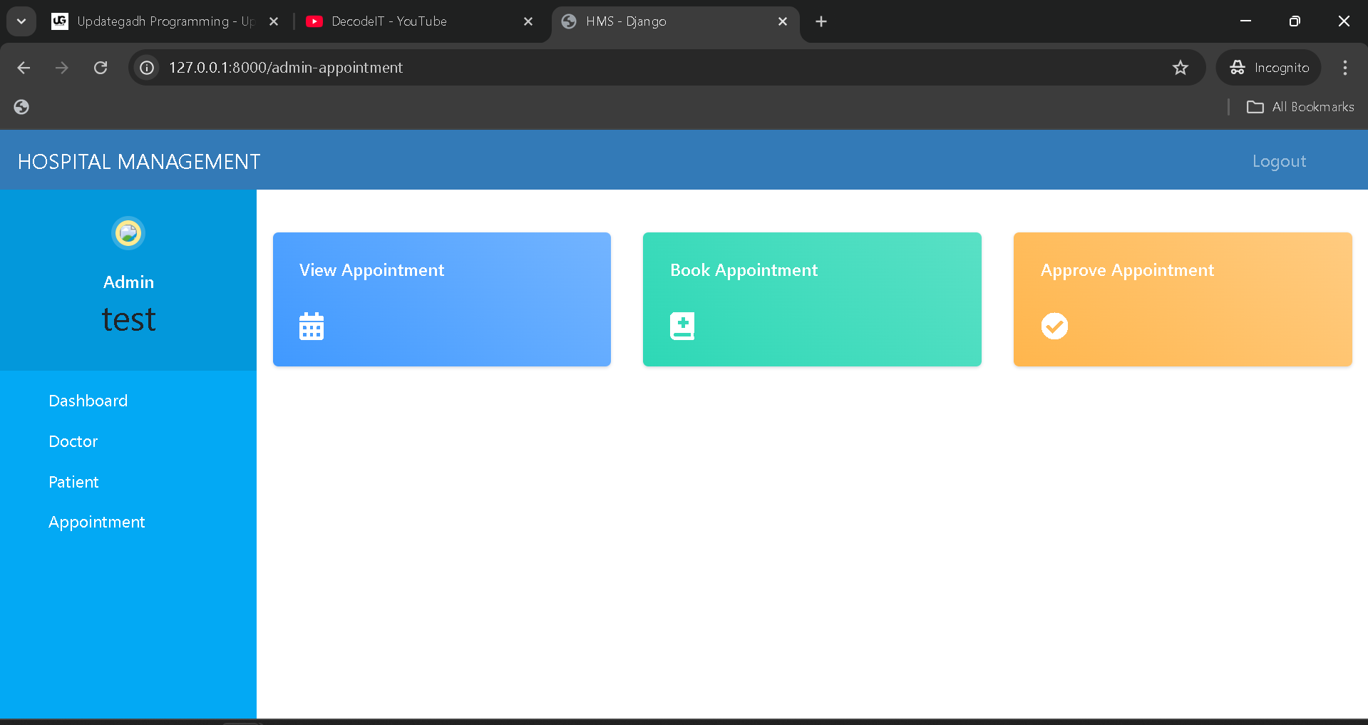This screenshot has width=1368, height=725.
Task: Open the Dashboard sidebar link
Action: [x=88, y=401]
